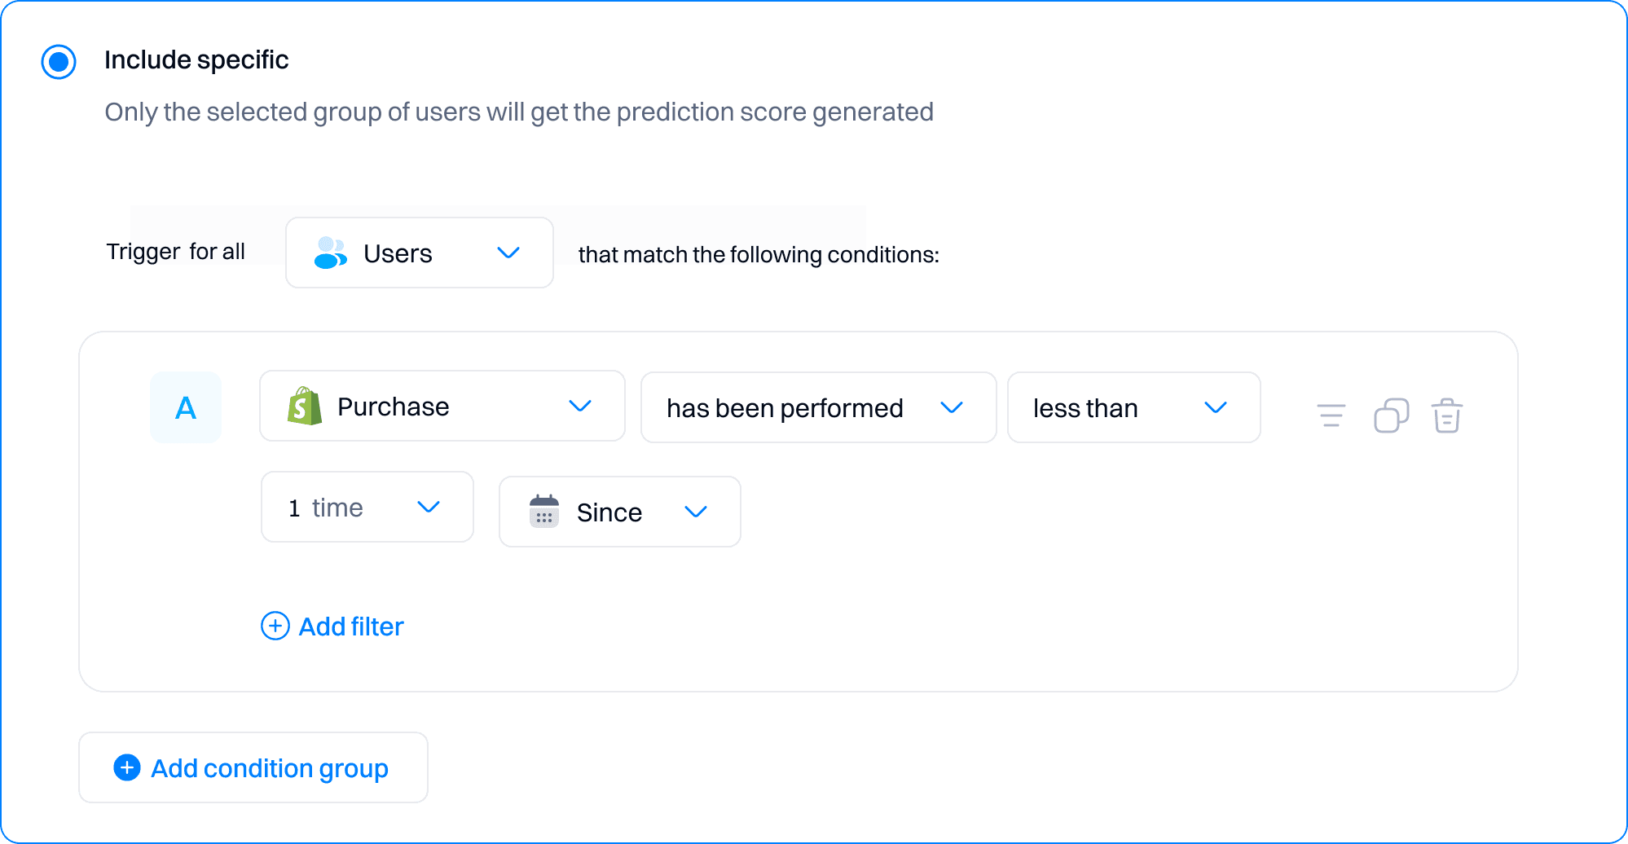Click the condition group label A
Screen dimensions: 1628x844
pos(186,407)
